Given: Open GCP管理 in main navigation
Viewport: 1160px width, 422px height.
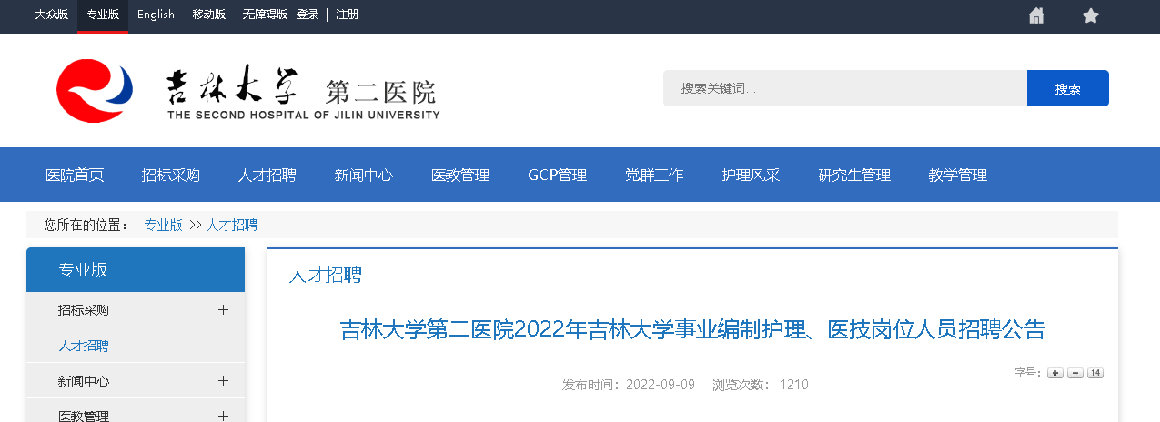Looking at the screenshot, I should pyautogui.click(x=557, y=175).
